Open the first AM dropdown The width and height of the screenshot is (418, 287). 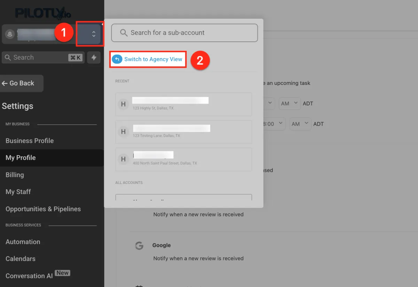[x=290, y=103]
